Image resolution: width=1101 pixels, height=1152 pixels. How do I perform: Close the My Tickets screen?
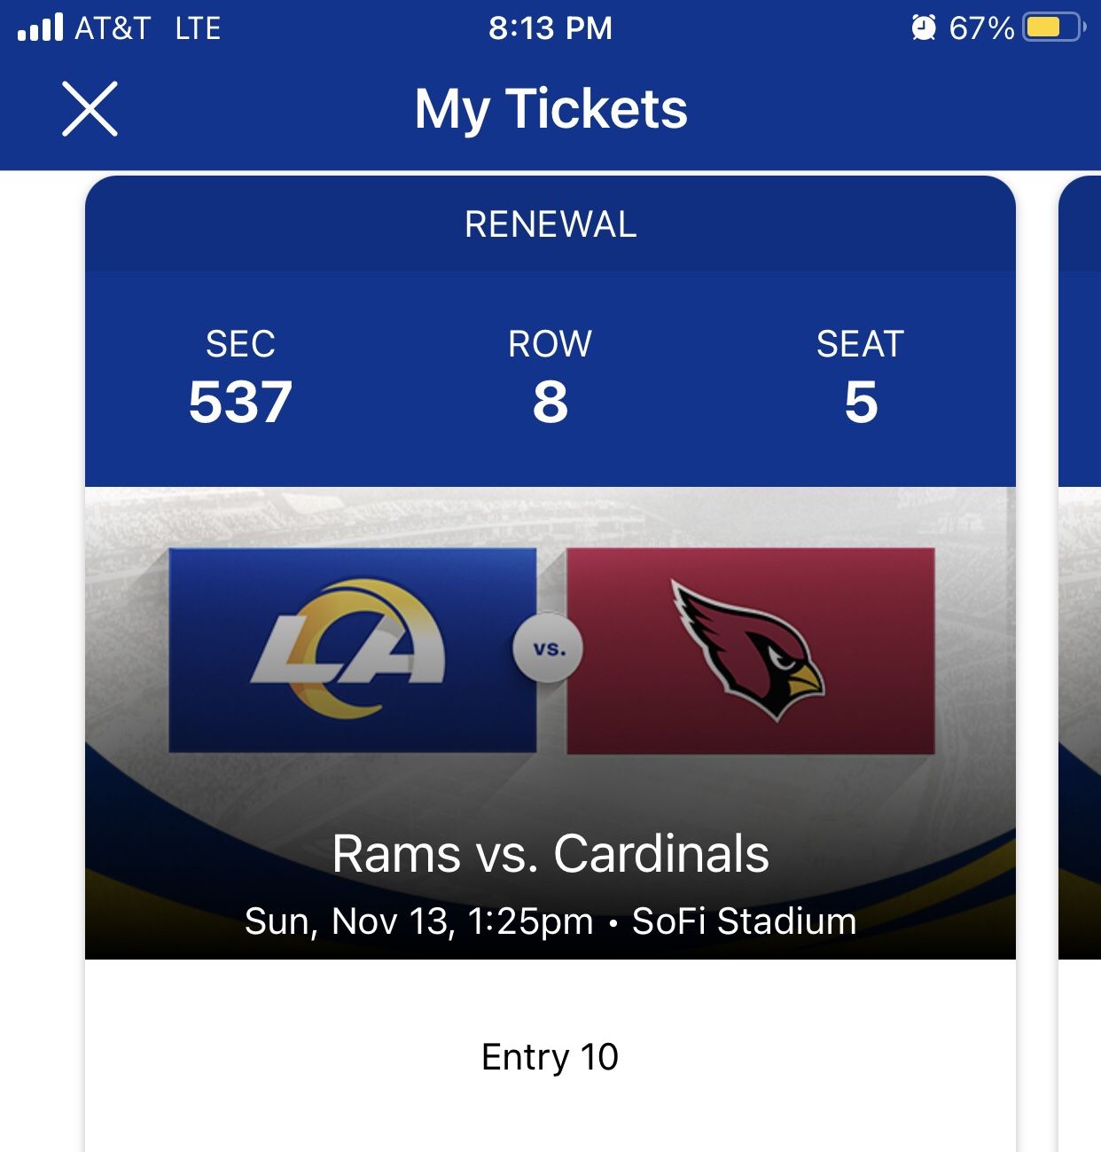coord(90,109)
